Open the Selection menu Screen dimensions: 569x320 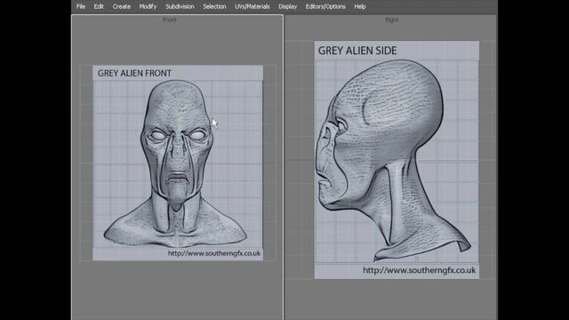(214, 6)
